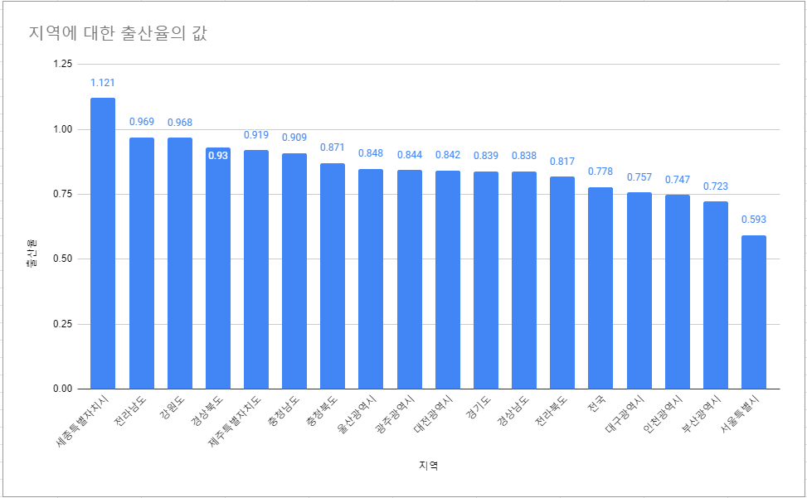Select the shortest bar valued 0.593

[x=753, y=312]
